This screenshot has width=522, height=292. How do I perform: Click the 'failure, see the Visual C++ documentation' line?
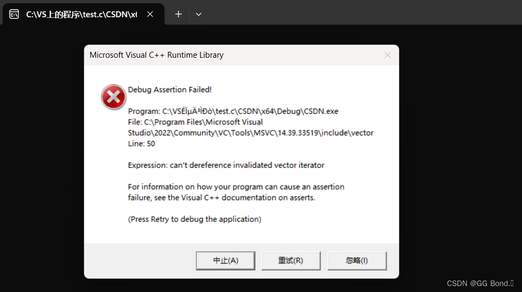222,198
